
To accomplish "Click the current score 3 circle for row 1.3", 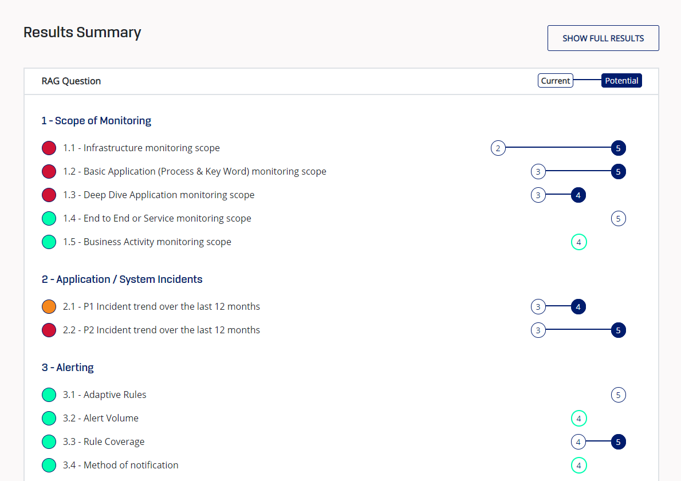I will [x=538, y=195].
